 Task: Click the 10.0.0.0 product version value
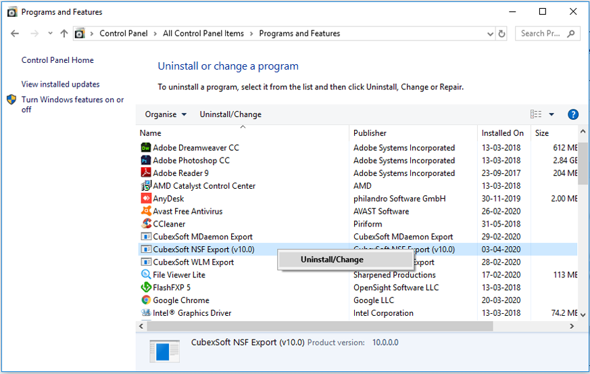click(x=385, y=342)
